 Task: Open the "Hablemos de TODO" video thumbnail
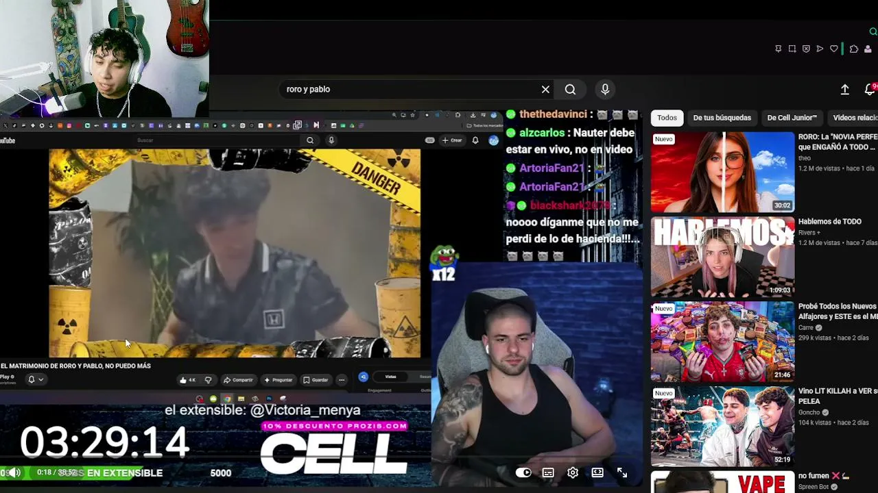[x=722, y=257]
